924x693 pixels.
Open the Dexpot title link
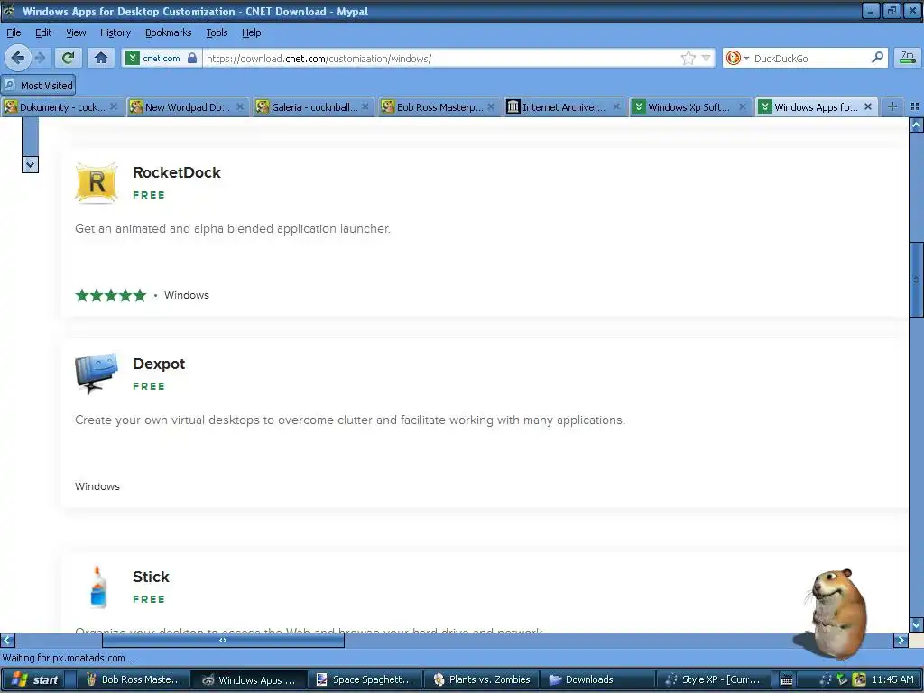click(x=159, y=364)
